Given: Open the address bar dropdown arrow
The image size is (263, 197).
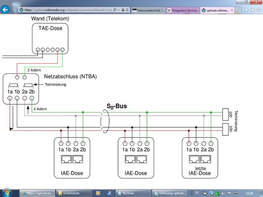Looking at the screenshot, I should (119, 10).
